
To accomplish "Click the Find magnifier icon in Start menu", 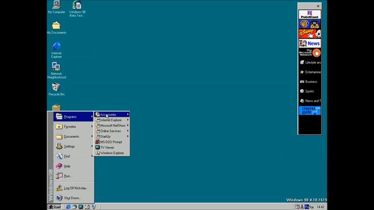I will pos(59,156).
